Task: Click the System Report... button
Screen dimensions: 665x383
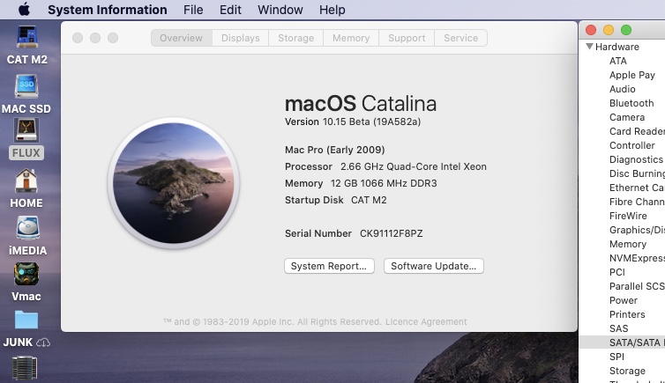Action: [329, 266]
